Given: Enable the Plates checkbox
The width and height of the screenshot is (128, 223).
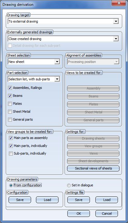Looking at the screenshot, I should [x=10, y=104].
